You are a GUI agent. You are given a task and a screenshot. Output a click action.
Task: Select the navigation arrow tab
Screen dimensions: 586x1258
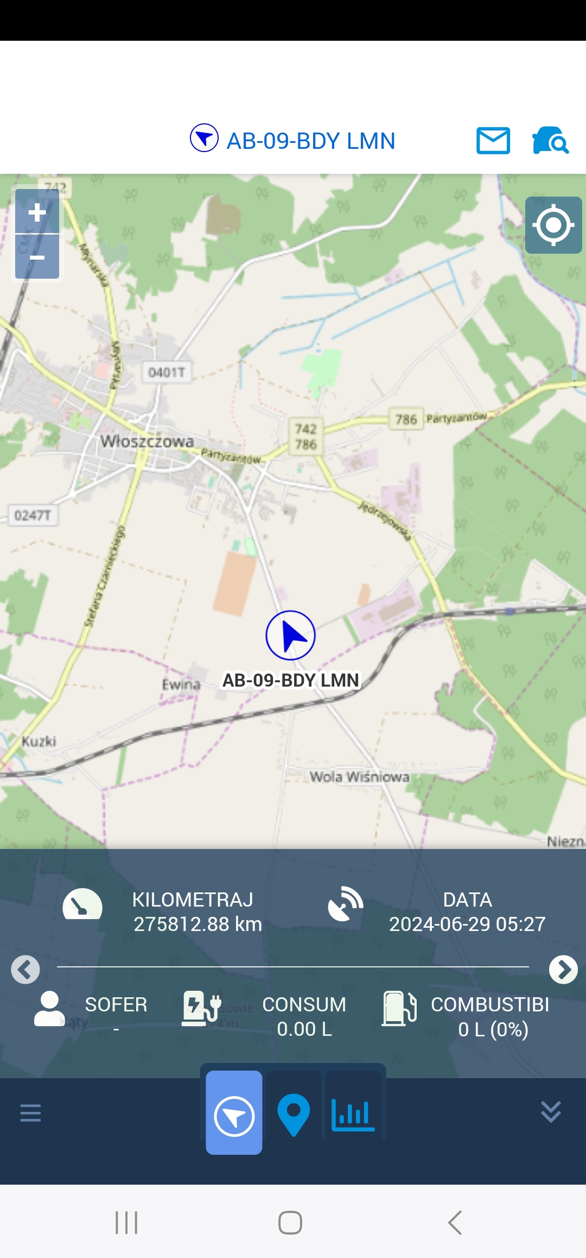click(x=234, y=1112)
